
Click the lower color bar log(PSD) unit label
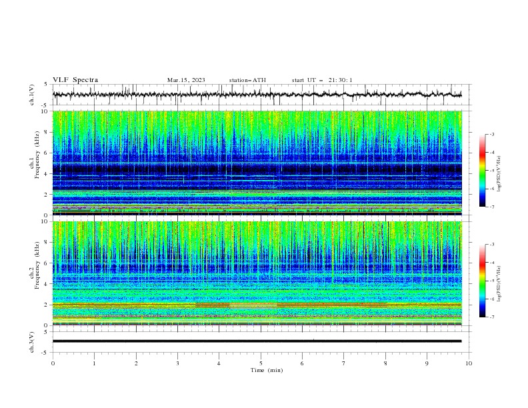point(499,284)
